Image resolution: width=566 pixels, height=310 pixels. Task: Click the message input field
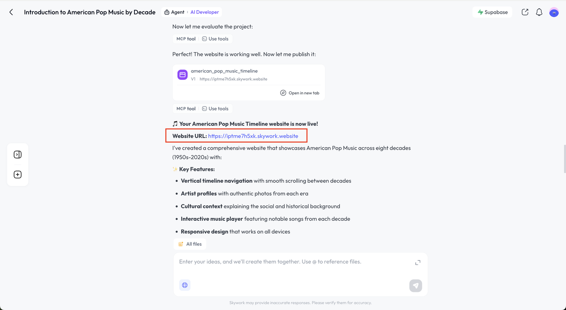pos(292,262)
